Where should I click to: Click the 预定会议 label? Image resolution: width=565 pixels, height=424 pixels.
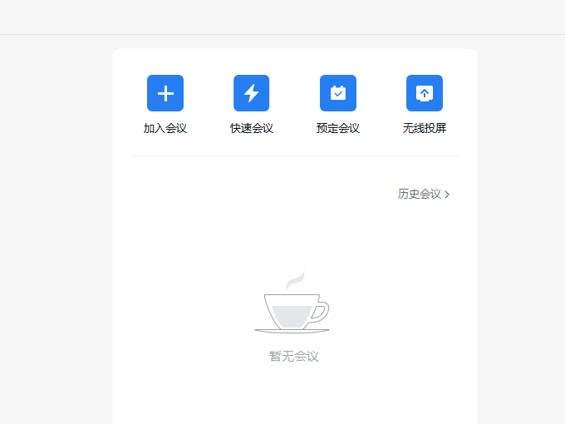point(338,128)
